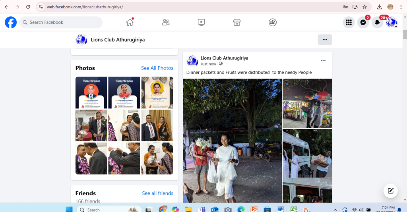Click Lions Club Athurugiriya sticky header name
This screenshot has width=407, height=212.
(118, 40)
